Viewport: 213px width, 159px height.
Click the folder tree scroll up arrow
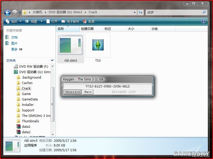[53, 66]
